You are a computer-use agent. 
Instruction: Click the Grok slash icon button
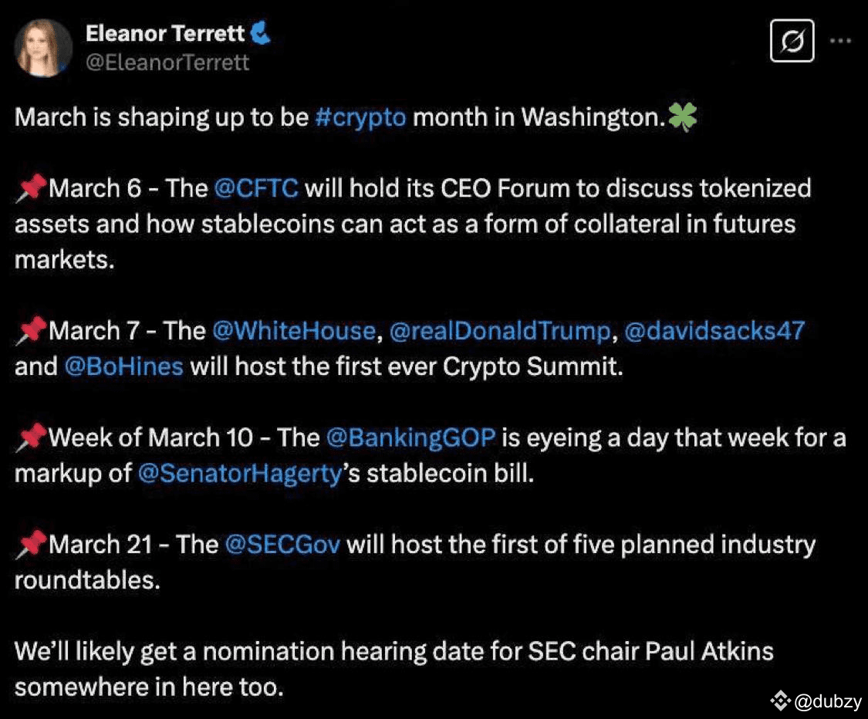pos(792,40)
